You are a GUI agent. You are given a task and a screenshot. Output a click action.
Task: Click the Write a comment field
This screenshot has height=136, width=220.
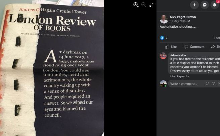186,84
